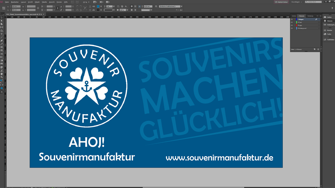Select the Pen tool
Screen dimensions: 335x188
[x=2, y=40]
